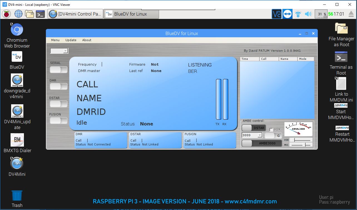Click the FUSION status Not Linked text
Image resolution: width=357 pixels, height=210 pixels.
205,144
